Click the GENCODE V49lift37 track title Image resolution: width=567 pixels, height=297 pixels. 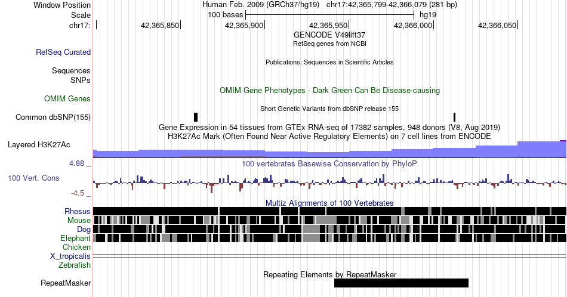(329, 35)
